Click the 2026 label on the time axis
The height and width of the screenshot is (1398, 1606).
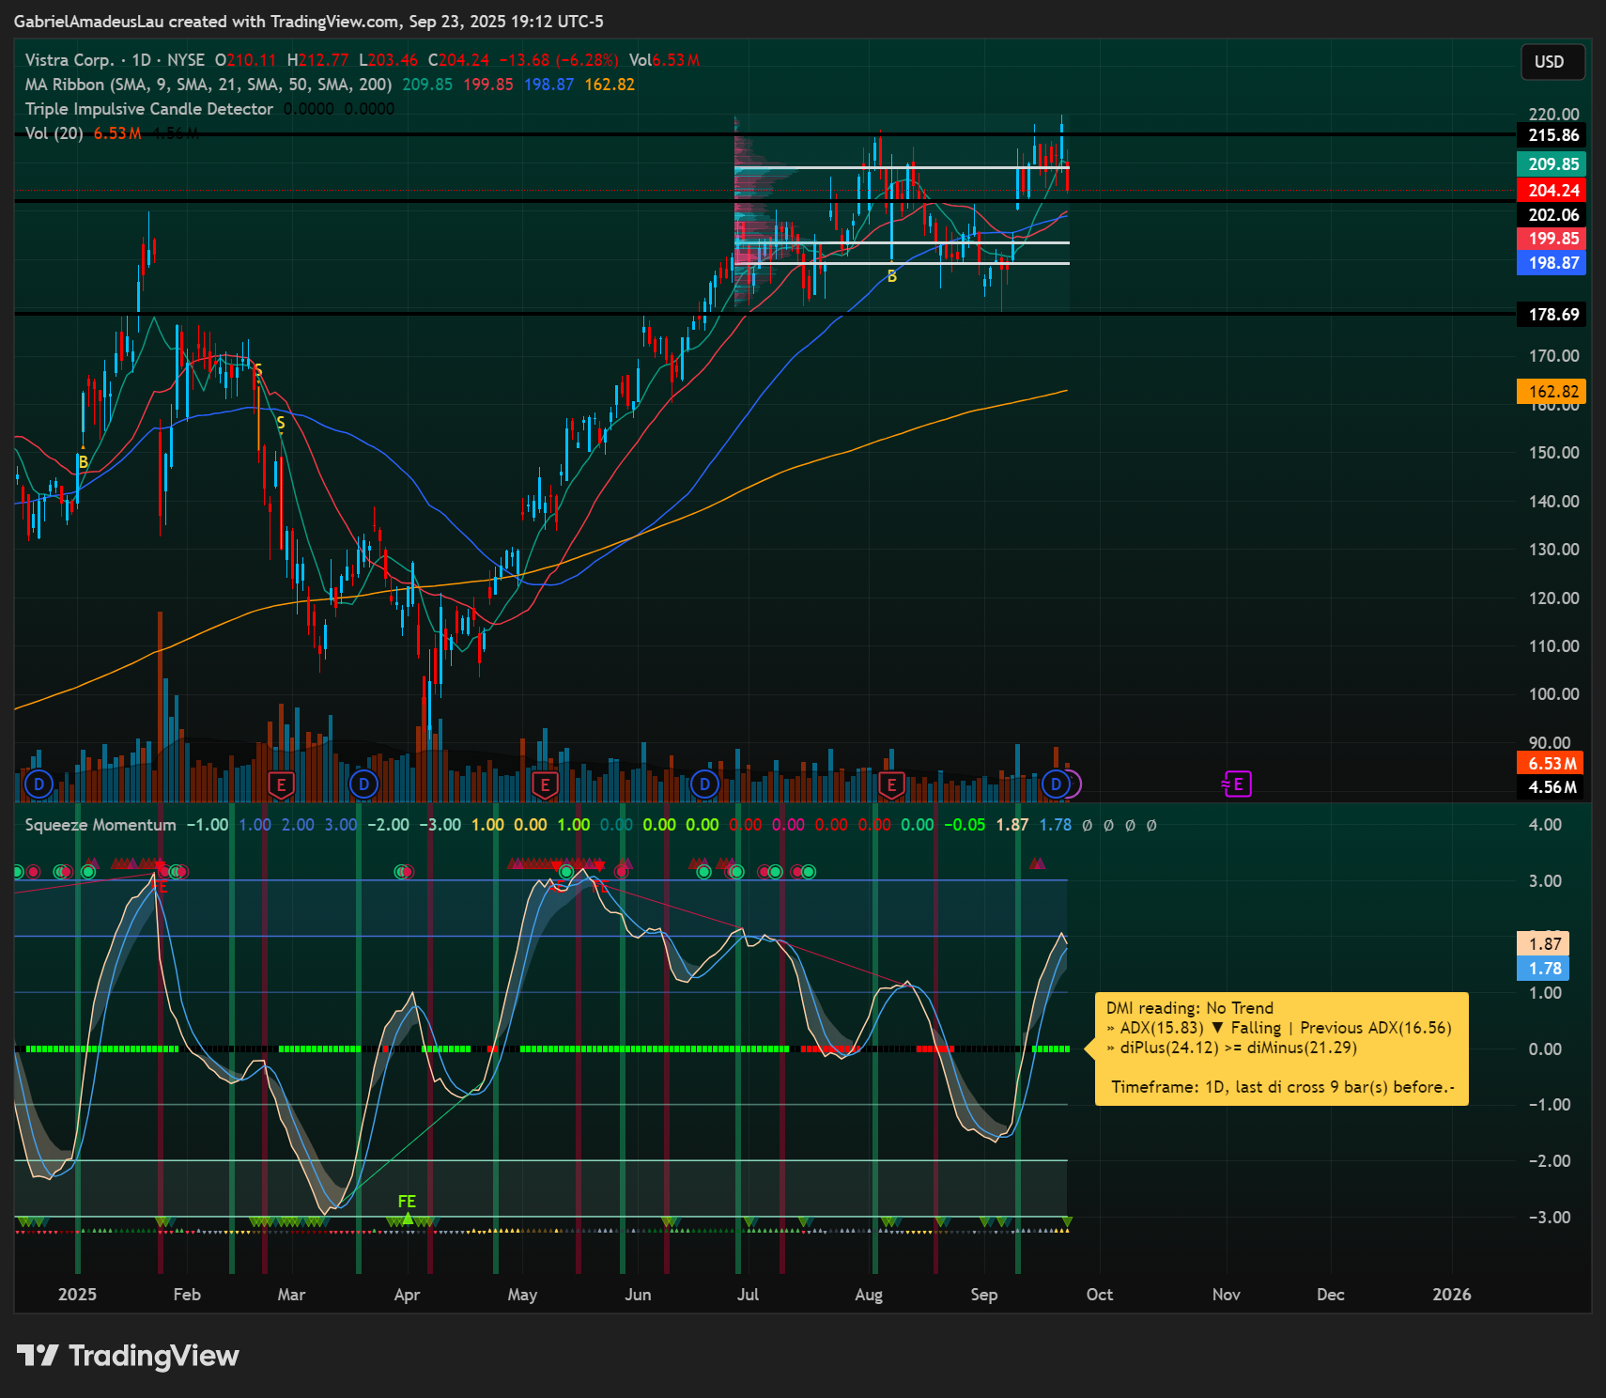point(1452,1295)
